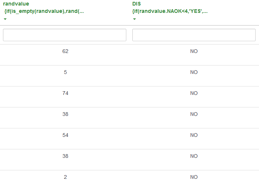The height and width of the screenshot is (195, 259).
Task: Select the 38 value directly below 54
Action: pos(65,156)
